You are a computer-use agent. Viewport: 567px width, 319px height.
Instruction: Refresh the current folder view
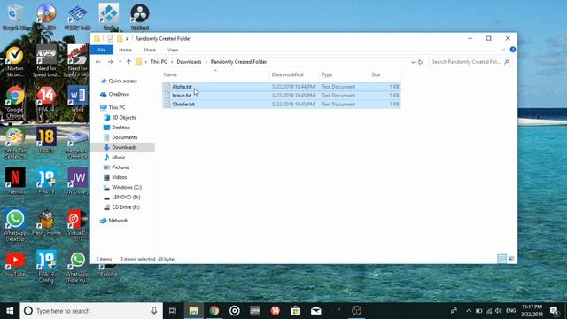tap(420, 62)
